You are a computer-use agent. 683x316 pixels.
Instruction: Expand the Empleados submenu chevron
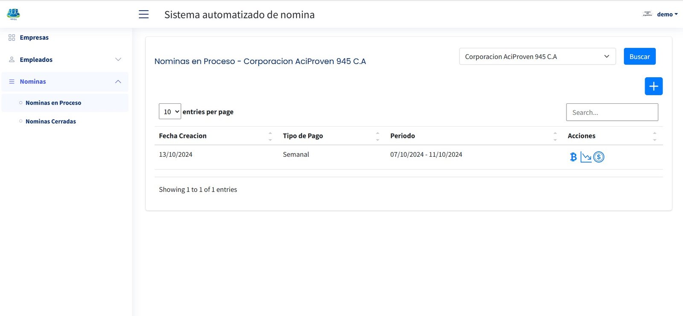[x=118, y=59]
